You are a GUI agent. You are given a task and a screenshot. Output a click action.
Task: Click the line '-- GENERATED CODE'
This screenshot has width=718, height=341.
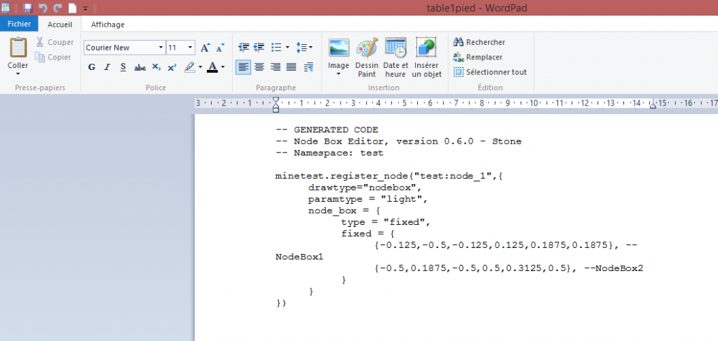coord(327,130)
